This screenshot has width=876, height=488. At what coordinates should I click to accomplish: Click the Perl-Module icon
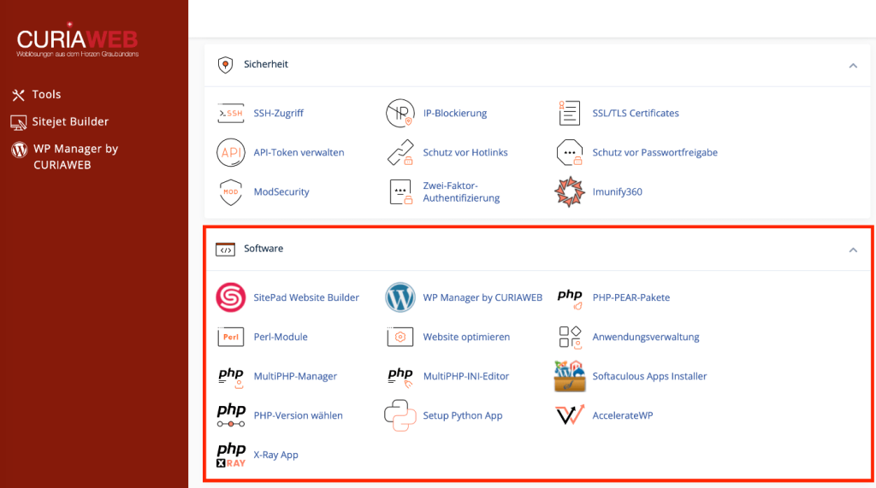point(231,338)
